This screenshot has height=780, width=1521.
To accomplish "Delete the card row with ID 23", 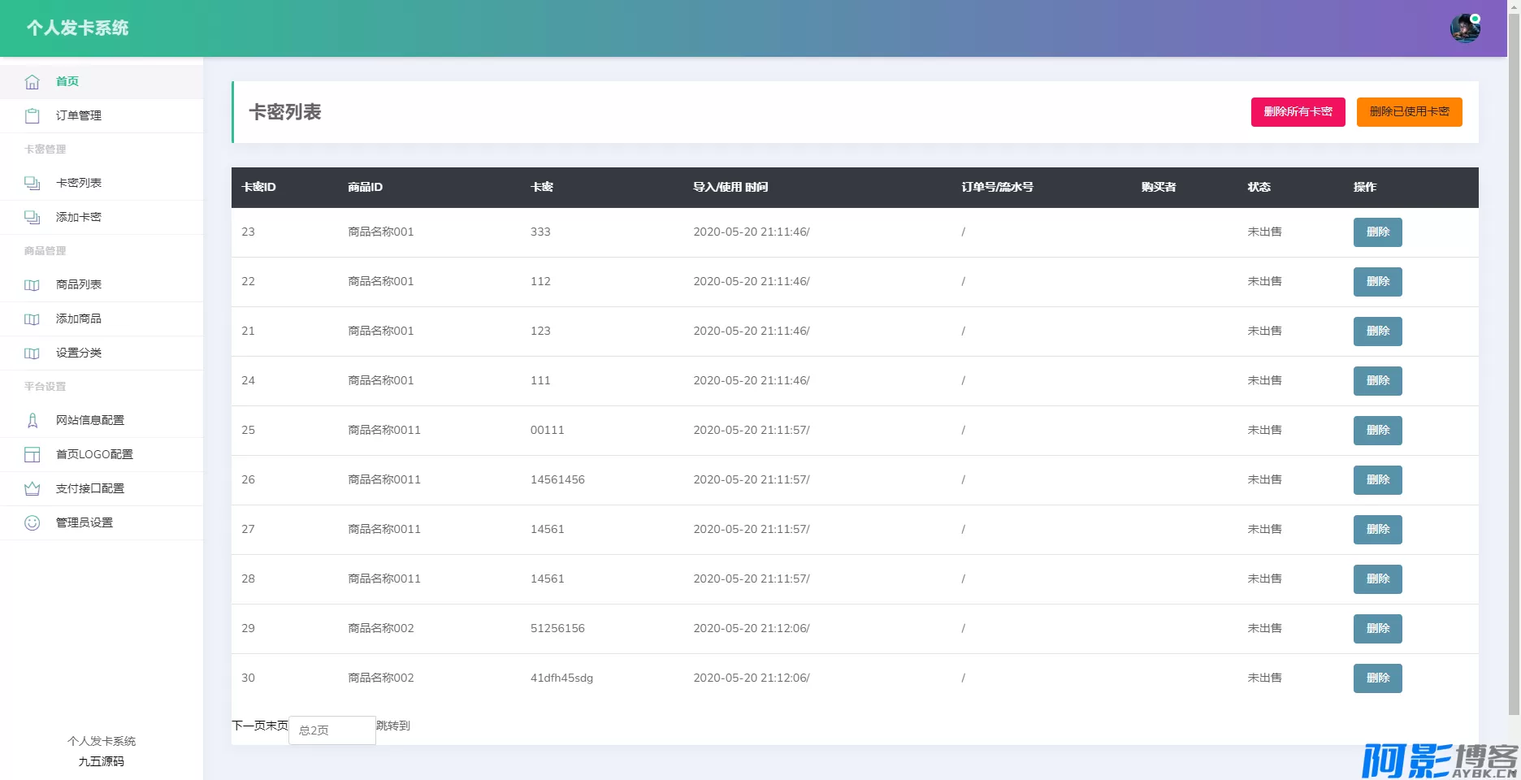I will (x=1377, y=232).
